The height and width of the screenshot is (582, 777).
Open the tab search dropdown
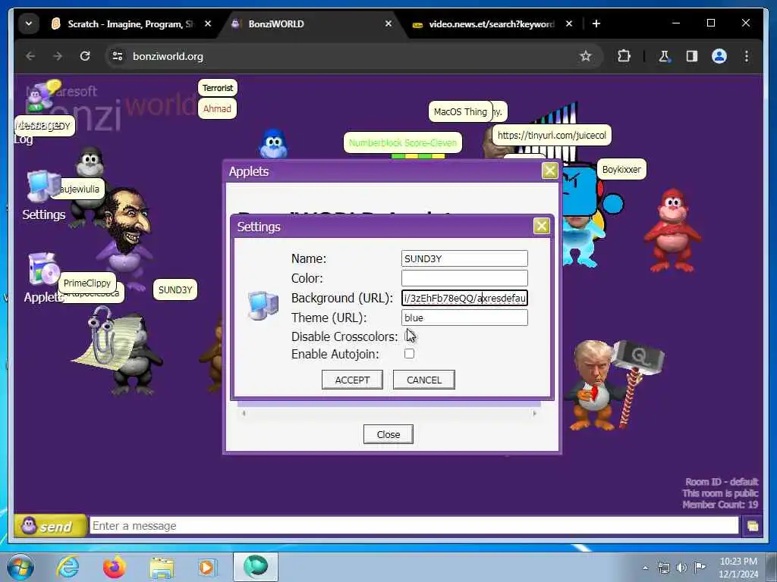click(x=29, y=23)
